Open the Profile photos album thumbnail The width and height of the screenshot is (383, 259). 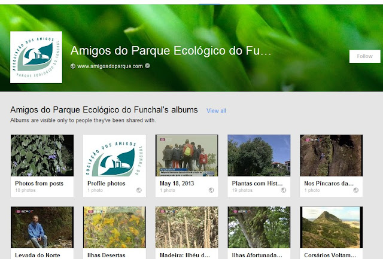pos(114,156)
